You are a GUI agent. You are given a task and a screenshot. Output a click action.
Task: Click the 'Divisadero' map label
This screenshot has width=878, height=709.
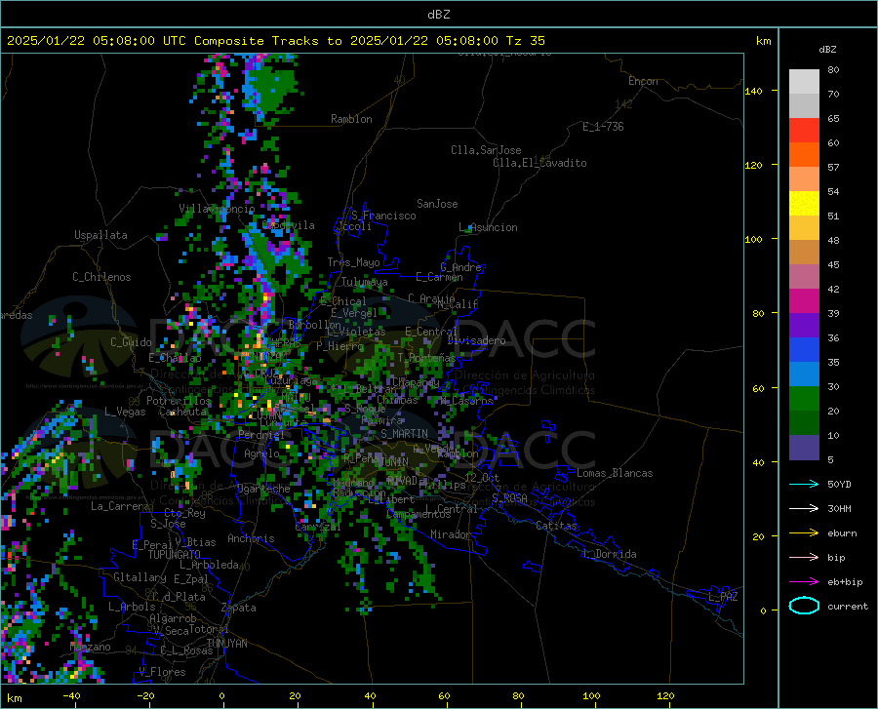click(x=476, y=340)
